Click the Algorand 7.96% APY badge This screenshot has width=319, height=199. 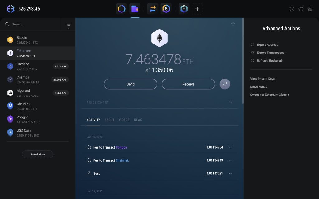(61, 93)
